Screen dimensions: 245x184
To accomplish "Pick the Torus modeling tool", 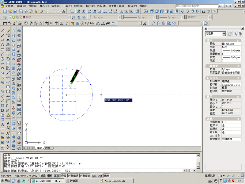I will tap(14, 59).
